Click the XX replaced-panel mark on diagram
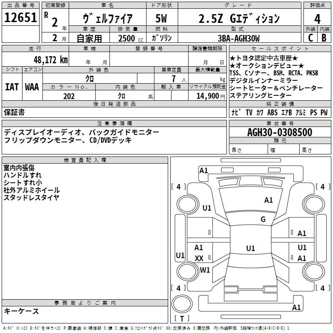Viewport: 333px width, 333px height. (x=199, y=258)
